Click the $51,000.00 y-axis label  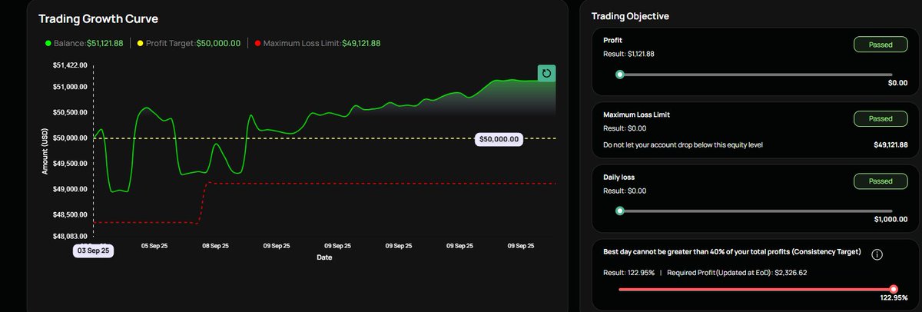click(x=70, y=87)
